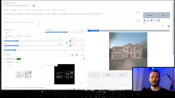Click the Negative prompt text area
Screen dimensions: 175x98
(72, 24)
